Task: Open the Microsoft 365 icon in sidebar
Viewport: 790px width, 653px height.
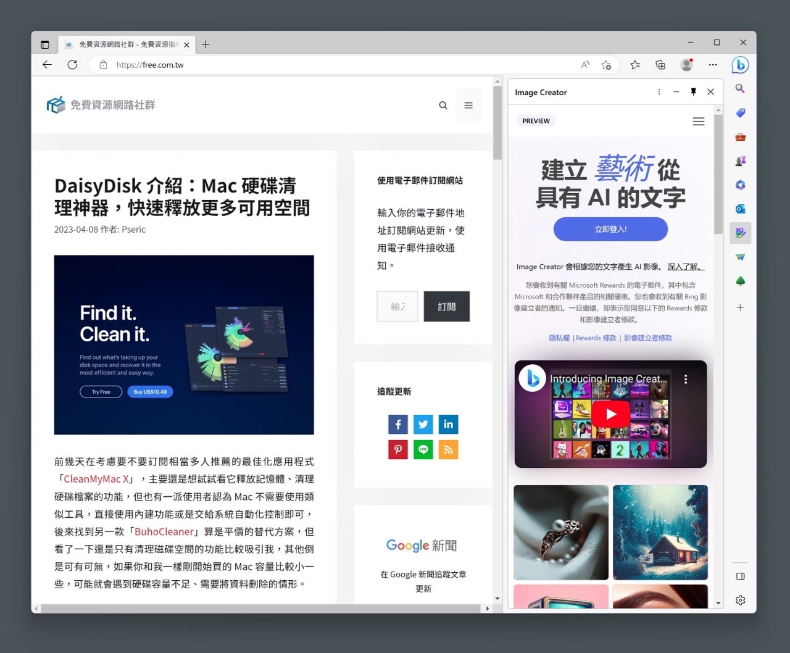Action: click(x=740, y=185)
